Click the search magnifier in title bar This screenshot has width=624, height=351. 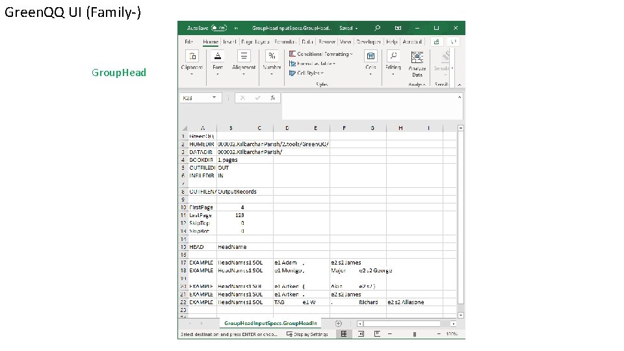[x=377, y=28]
